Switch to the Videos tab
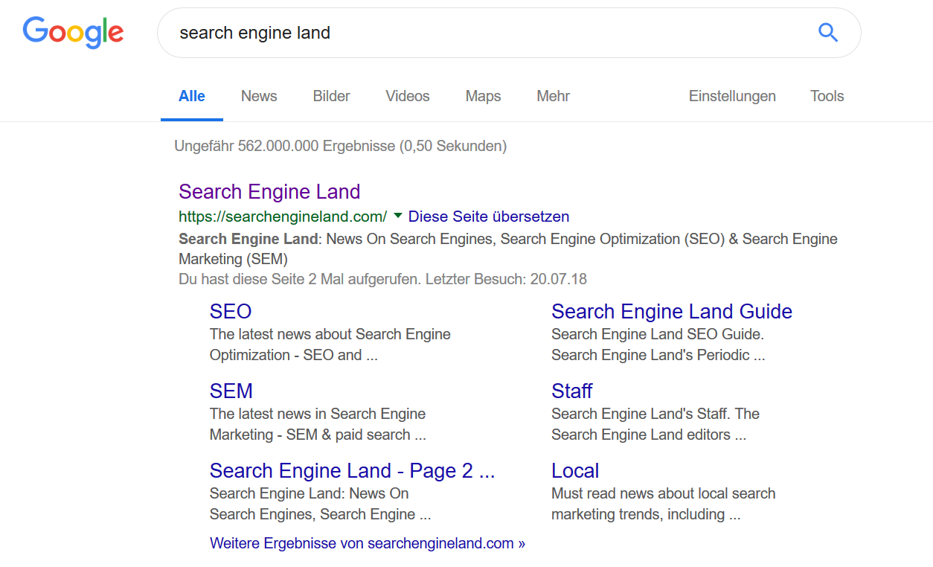Screen dimensions: 933x567 [407, 96]
